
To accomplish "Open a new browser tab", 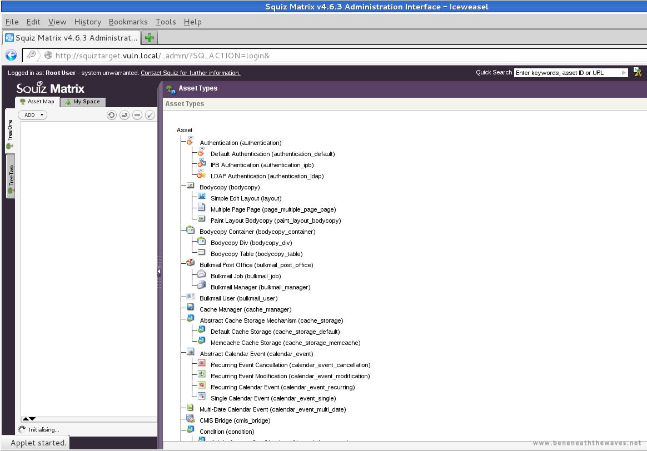I will tap(150, 38).
